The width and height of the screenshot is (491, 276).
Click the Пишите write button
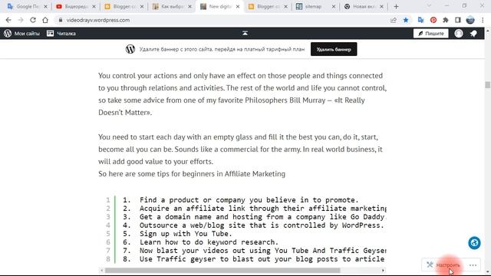tap(430, 34)
